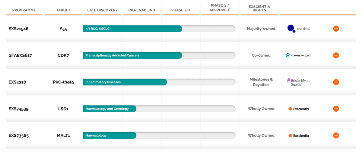The width and height of the screenshot is (362, 158).
Task: Click Exscientia logo in LSD1 row
Action: (298, 109)
